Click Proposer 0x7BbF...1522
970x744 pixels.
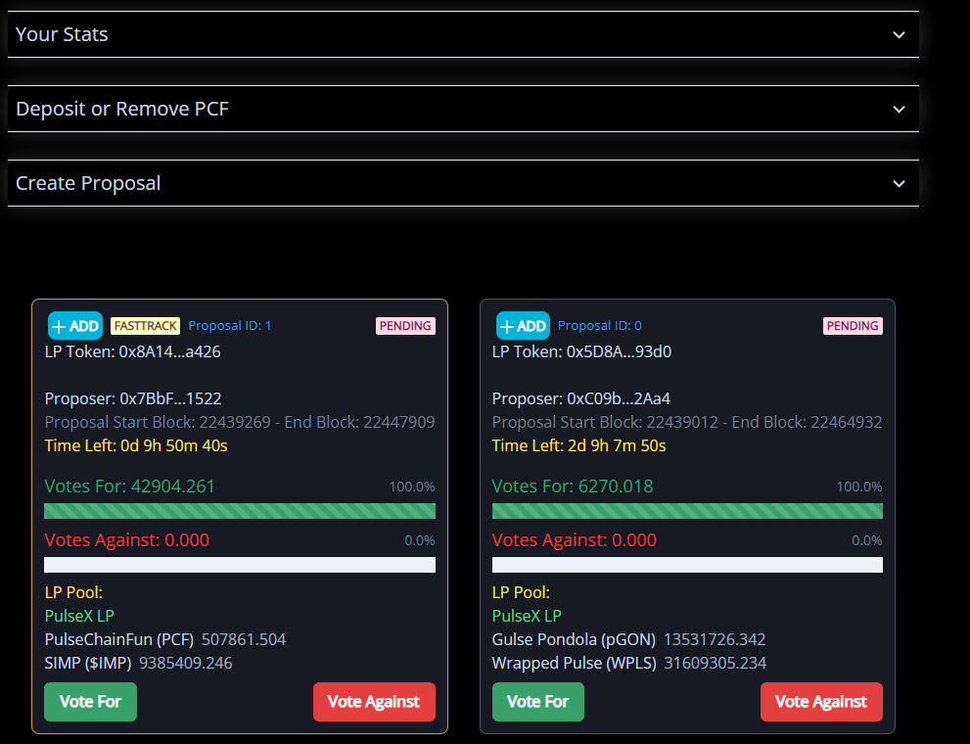[x=133, y=398]
